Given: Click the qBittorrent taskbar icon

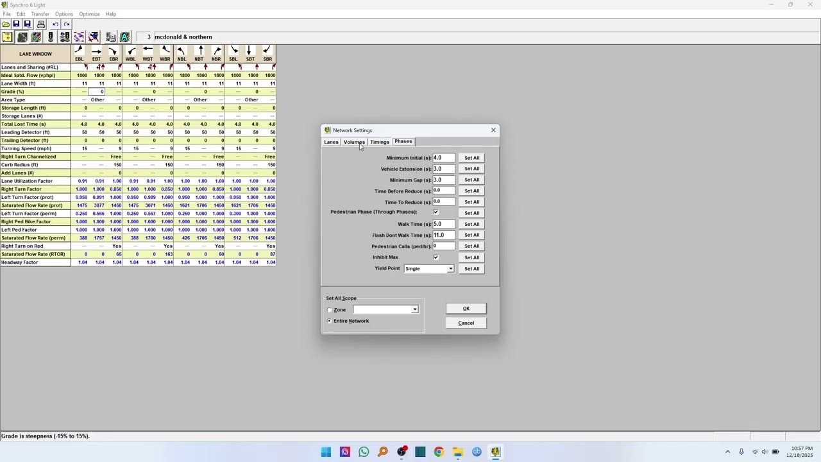Looking at the screenshot, I should 477,452.
